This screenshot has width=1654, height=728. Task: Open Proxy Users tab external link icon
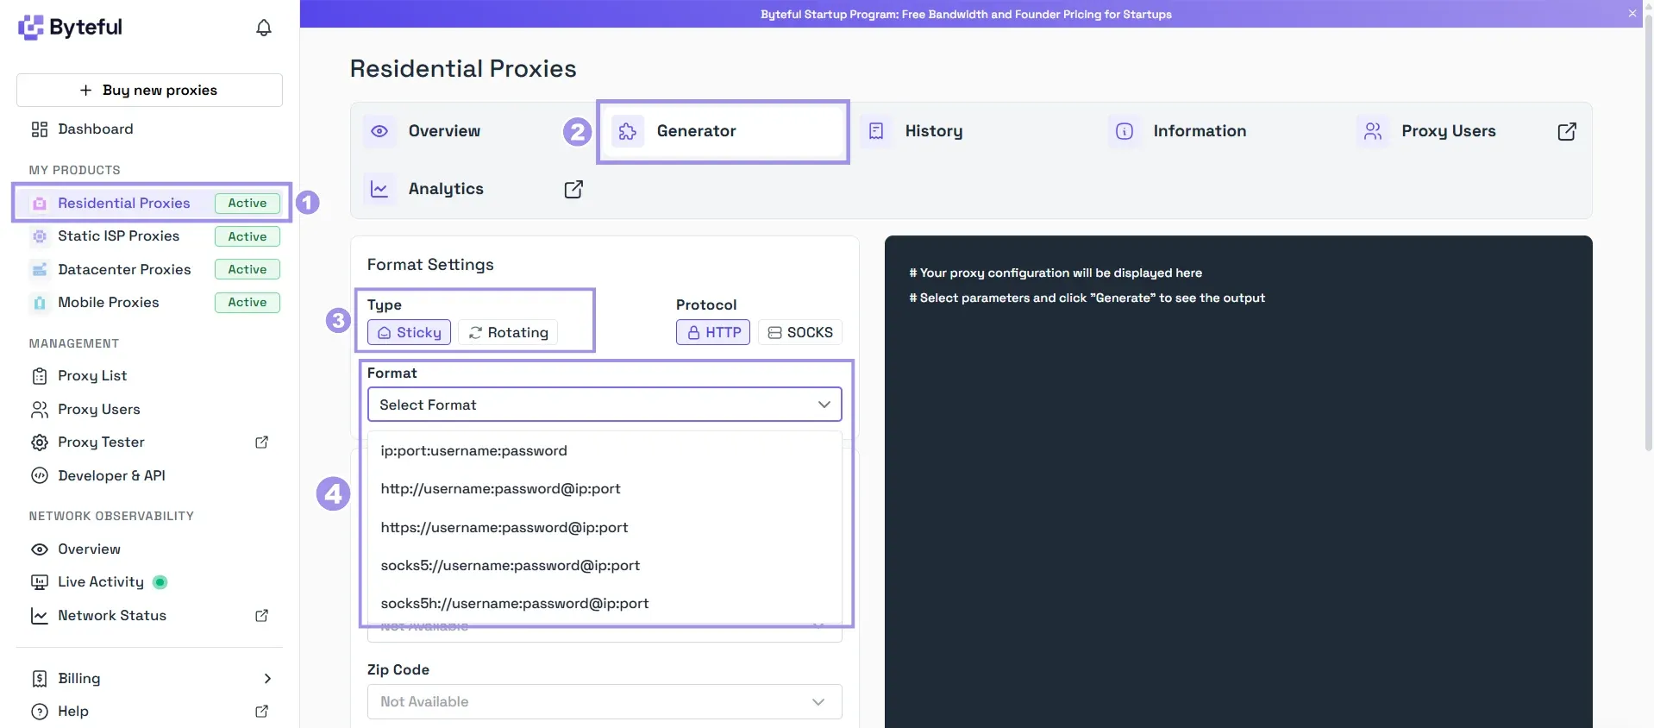click(x=1567, y=131)
